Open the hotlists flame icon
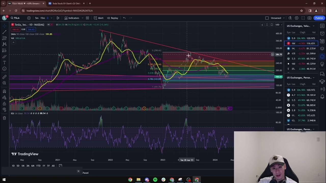Screen dimensions: 326x183 point(322,56)
